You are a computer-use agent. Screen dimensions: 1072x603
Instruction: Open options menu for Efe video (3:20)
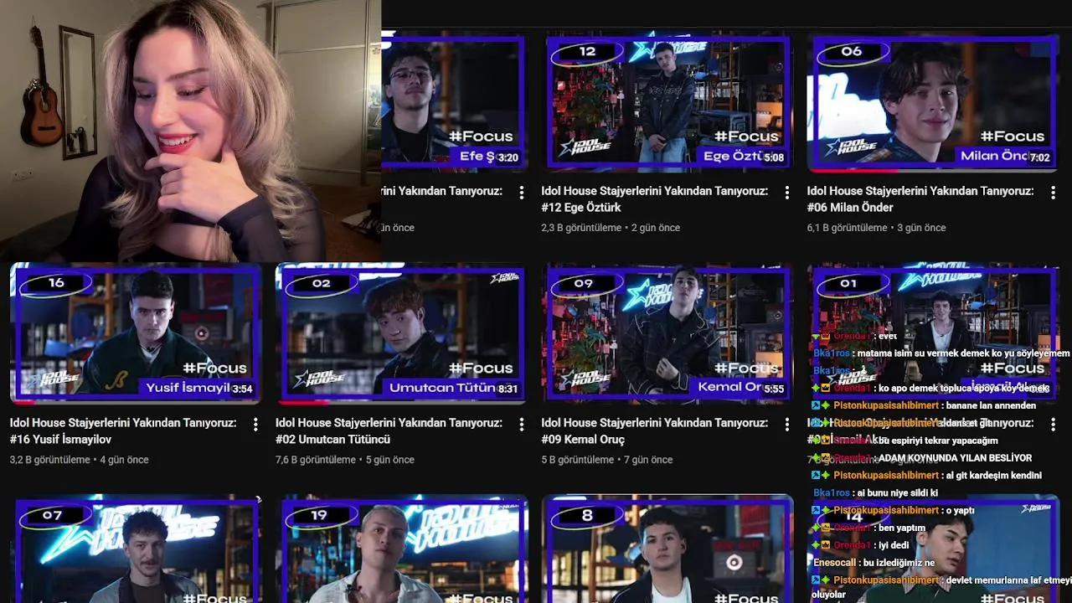(x=521, y=193)
